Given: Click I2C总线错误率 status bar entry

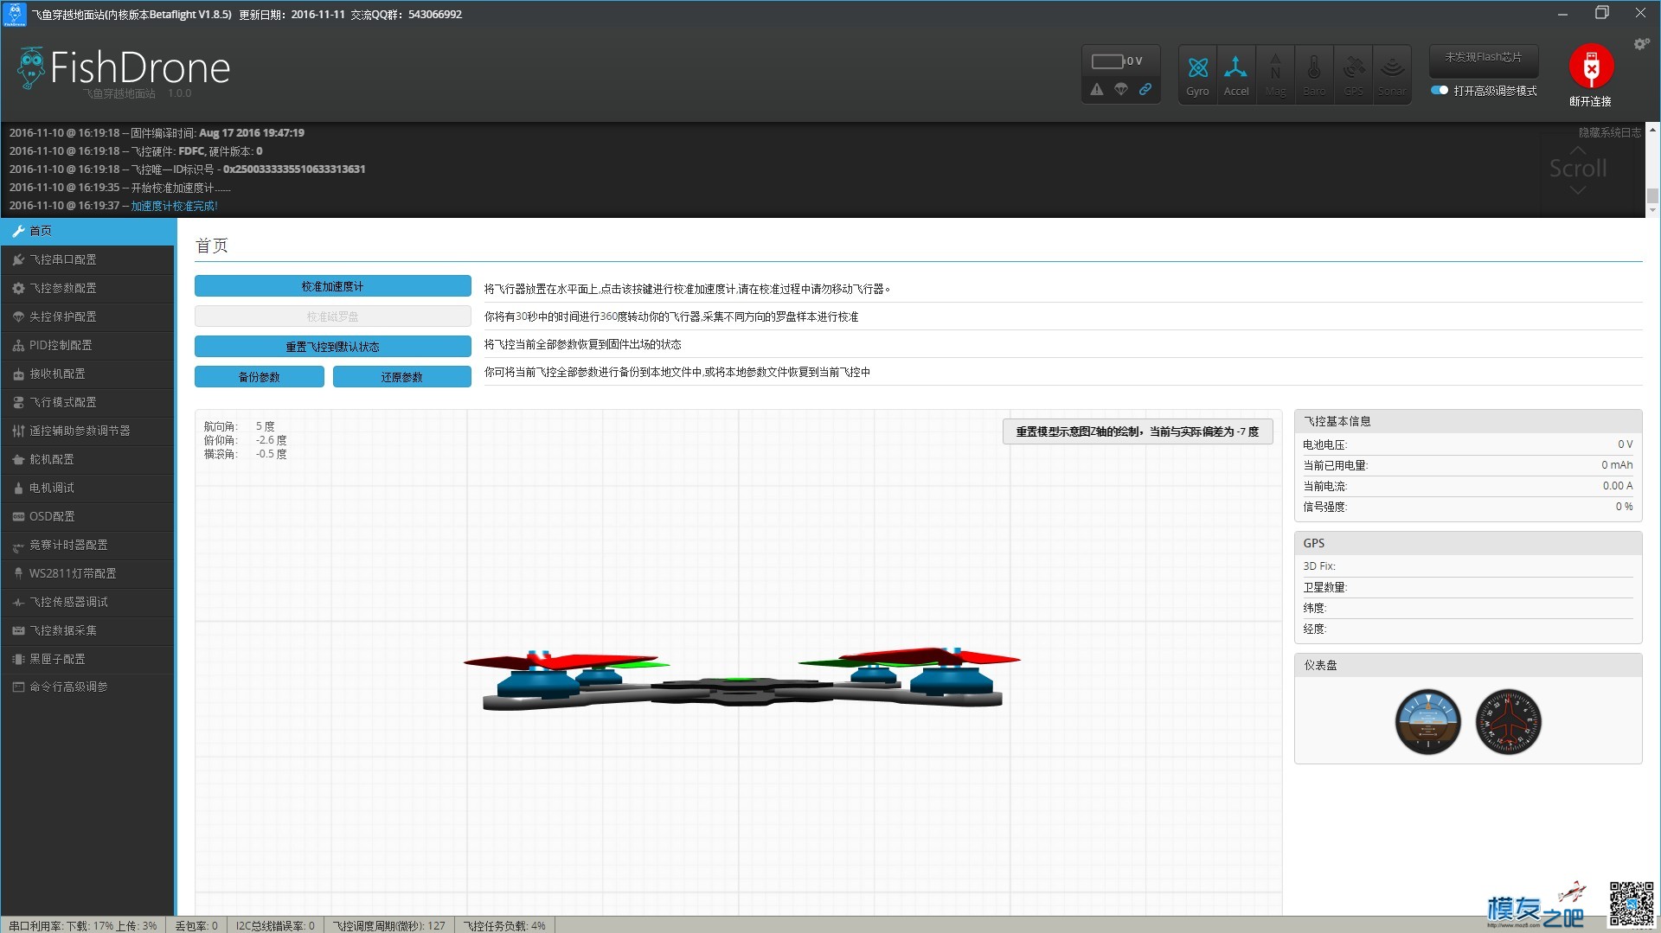Looking at the screenshot, I should tap(275, 925).
